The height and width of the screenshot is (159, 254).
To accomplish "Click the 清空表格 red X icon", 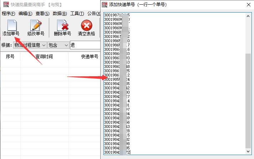I will click(x=86, y=25).
